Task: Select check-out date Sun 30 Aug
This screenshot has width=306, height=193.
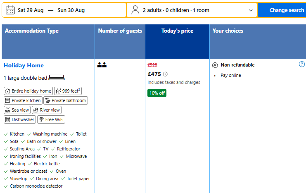Action: (x=71, y=10)
